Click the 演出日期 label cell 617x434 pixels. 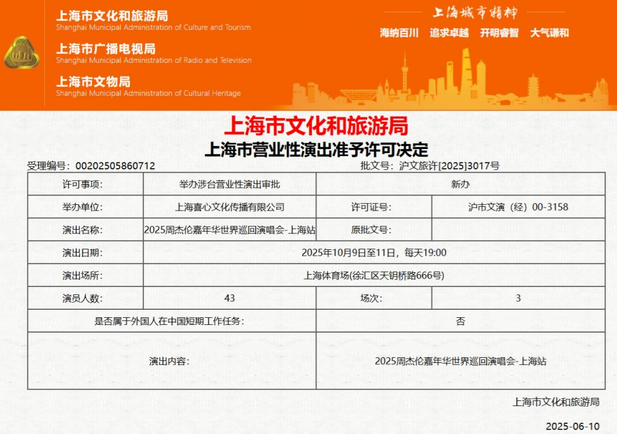point(86,253)
